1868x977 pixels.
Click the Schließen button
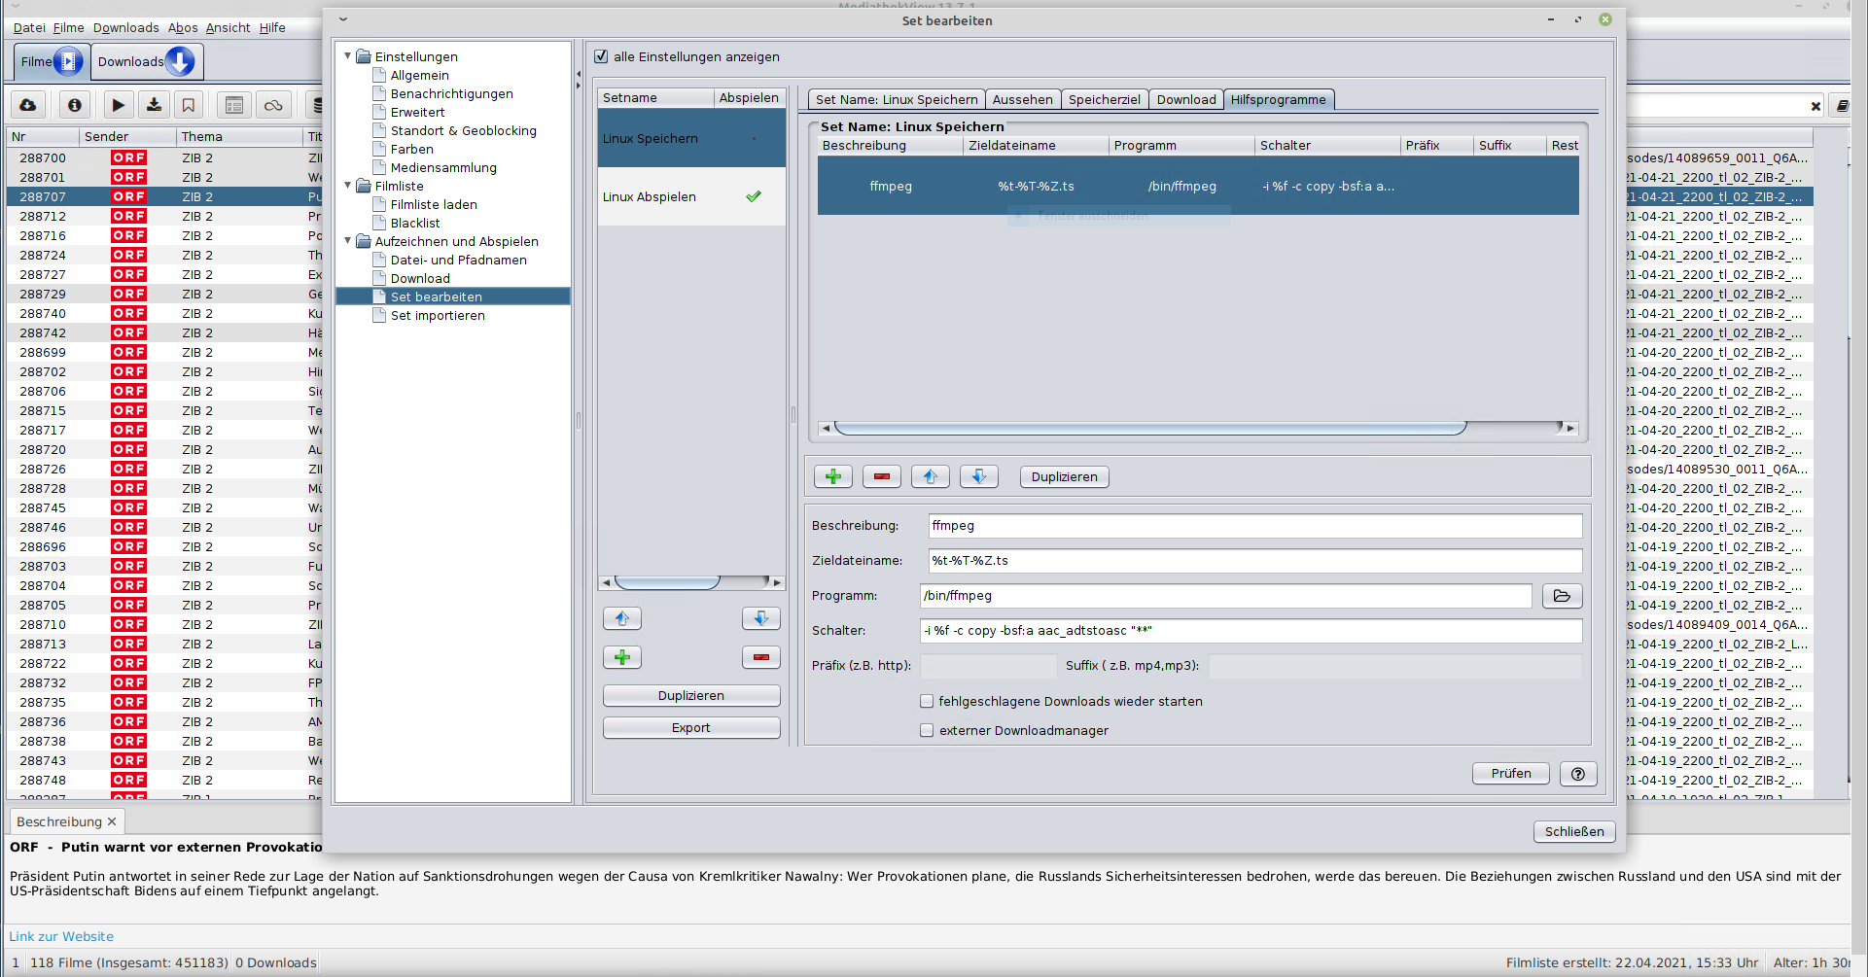coord(1573,831)
